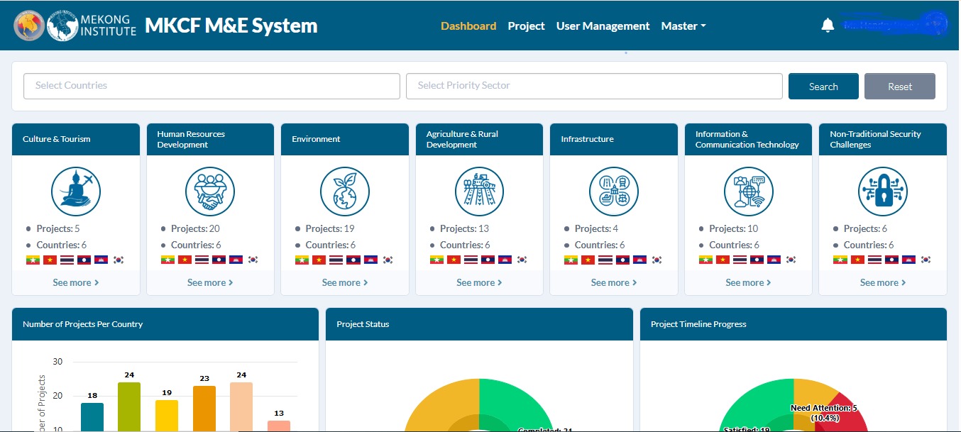The image size is (961, 432).
Task: Click the "Number of Projects Per Country" heading
Action: pyautogui.click(x=82, y=324)
